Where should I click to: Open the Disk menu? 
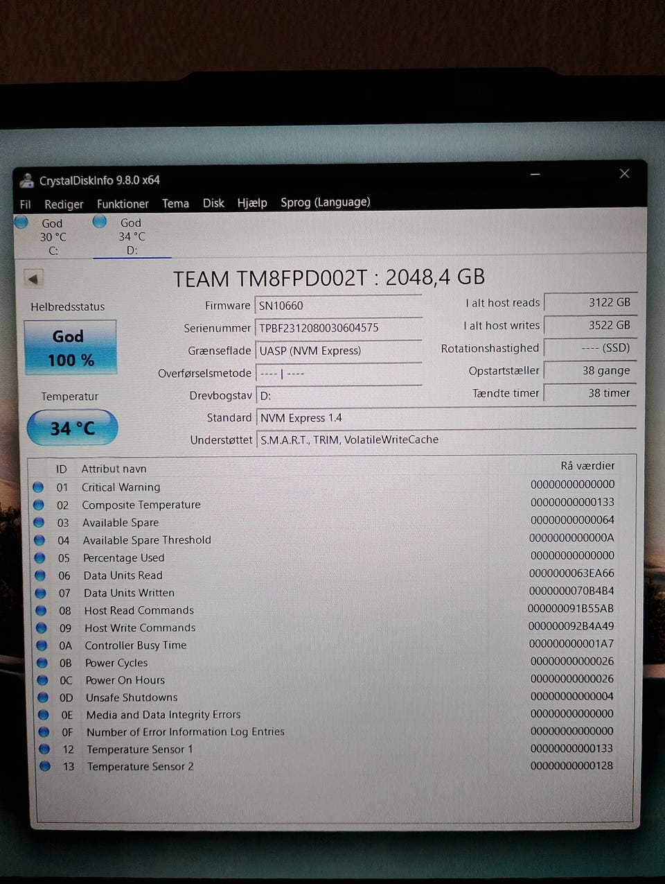(213, 203)
